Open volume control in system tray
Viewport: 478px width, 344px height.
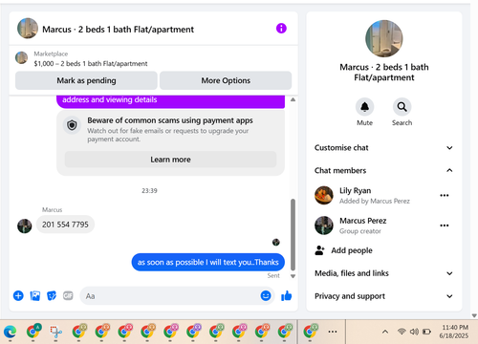coord(414,332)
